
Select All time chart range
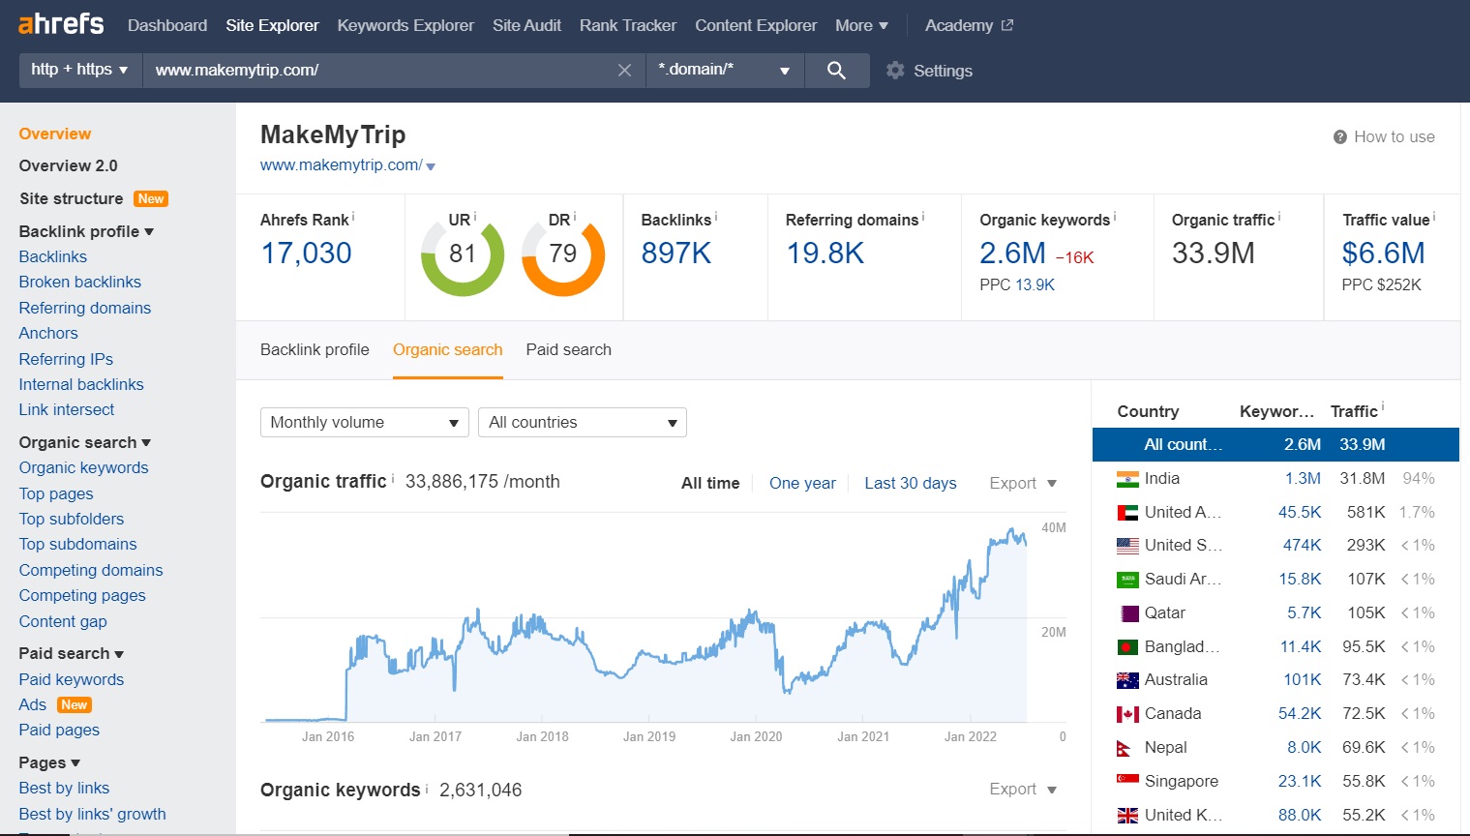tap(710, 483)
